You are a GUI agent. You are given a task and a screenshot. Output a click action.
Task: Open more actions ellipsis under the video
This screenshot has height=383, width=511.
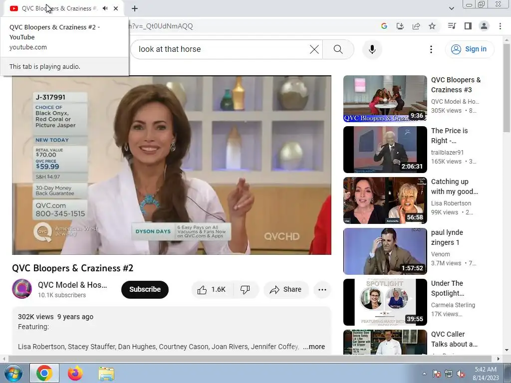(322, 290)
